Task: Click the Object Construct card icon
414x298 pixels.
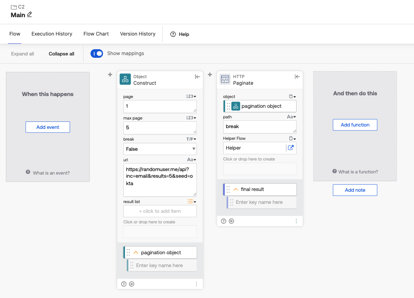Action: point(125,79)
